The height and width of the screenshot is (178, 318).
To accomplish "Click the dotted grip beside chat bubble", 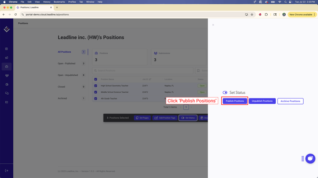I will tap(303, 159).
